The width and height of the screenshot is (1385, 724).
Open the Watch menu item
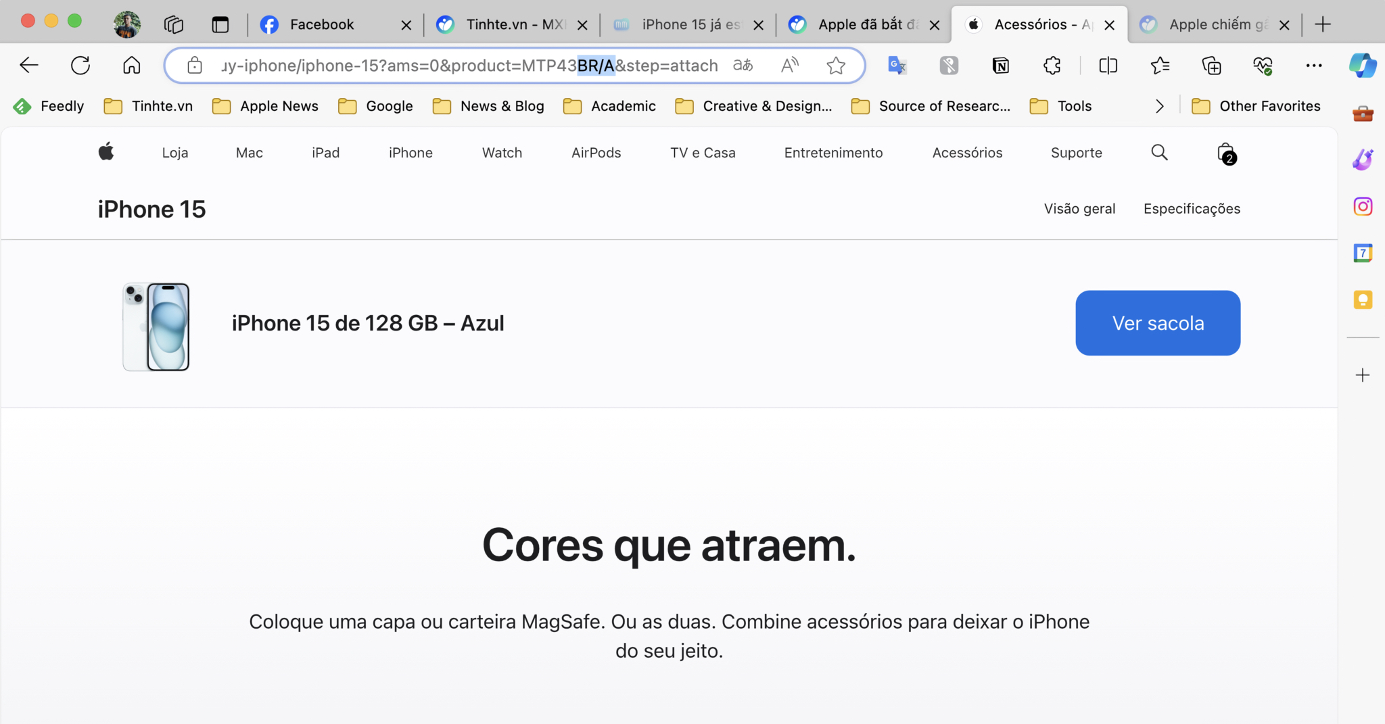(x=502, y=153)
